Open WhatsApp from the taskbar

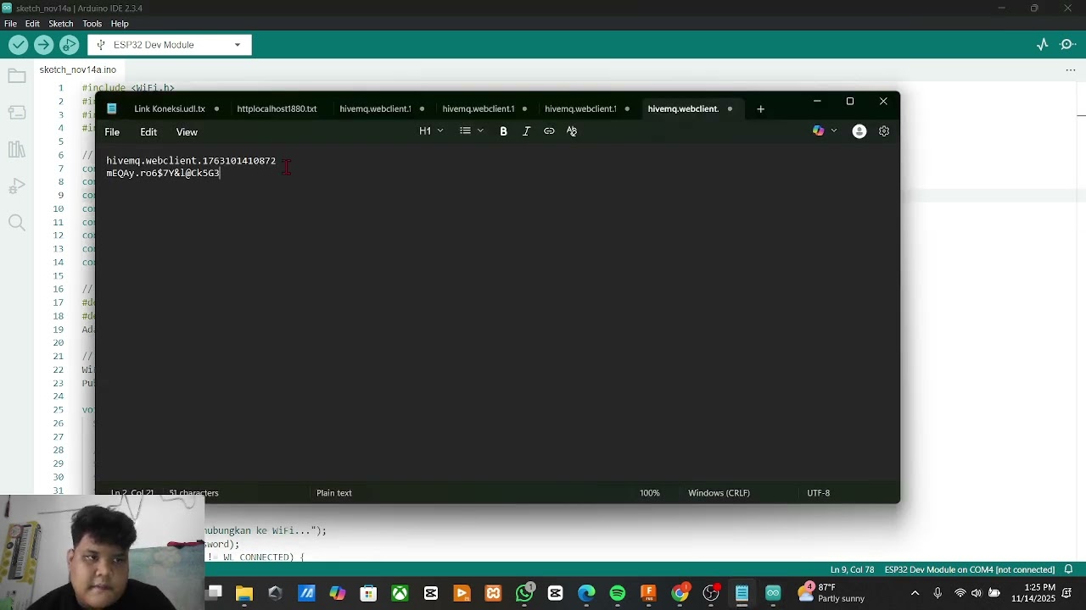pyautogui.click(x=524, y=593)
